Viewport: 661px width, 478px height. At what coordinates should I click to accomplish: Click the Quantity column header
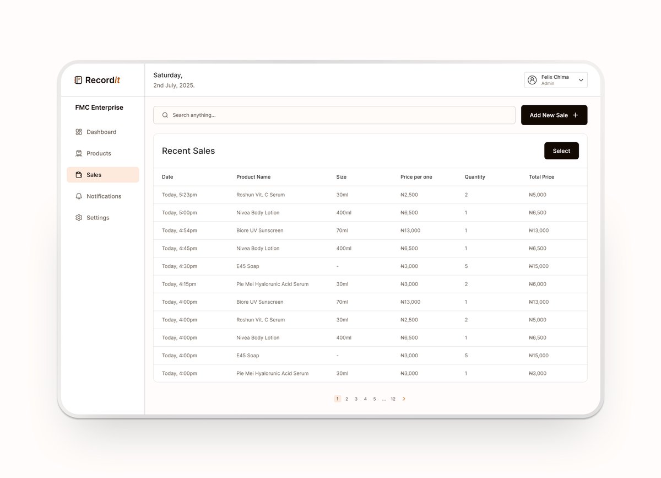click(475, 177)
